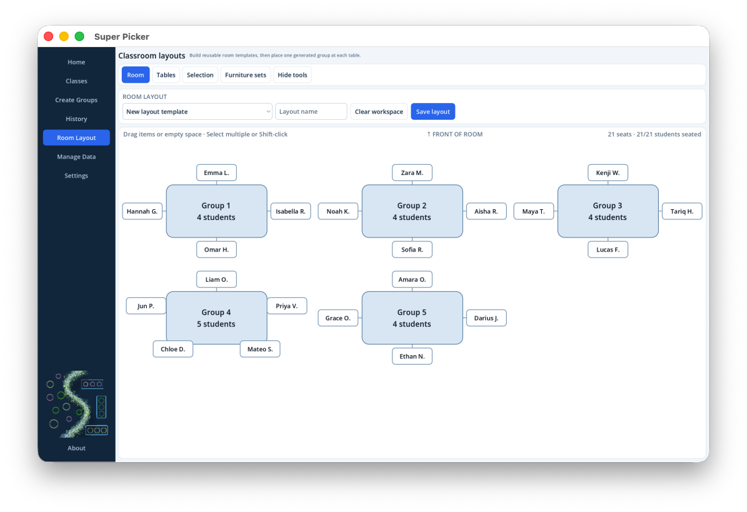This screenshot has width=747, height=512.
Task: Select Tariq H. seat
Action: 682,211
